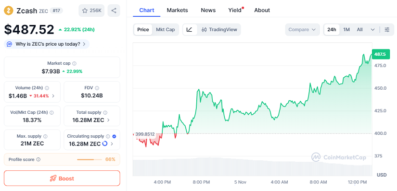This screenshot has width=397, height=191.
Task: Open the share icon button
Action: point(114,11)
